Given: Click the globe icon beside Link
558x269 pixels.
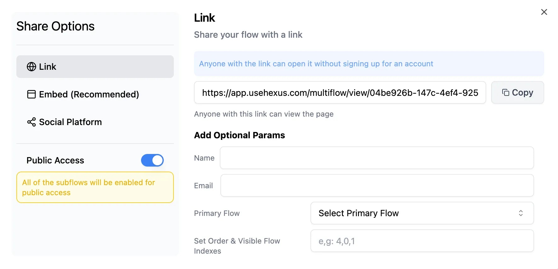Looking at the screenshot, I should pyautogui.click(x=31, y=67).
